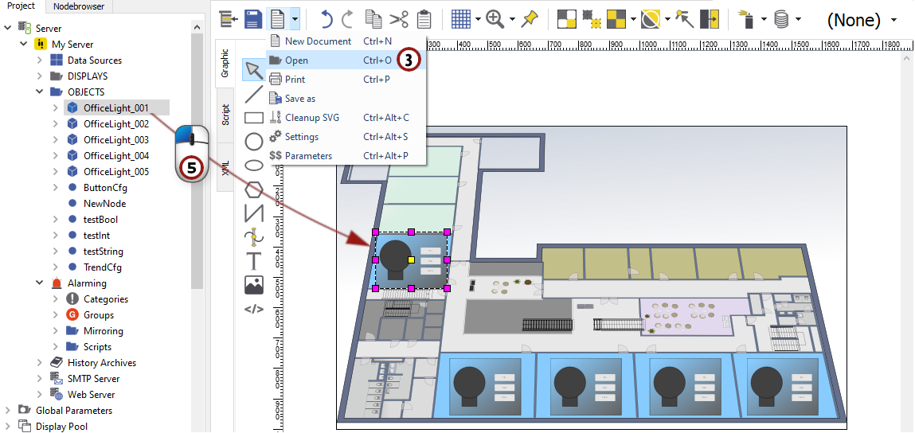Pick the Polygon hexagon tool
The image size is (915, 433).
coord(253,189)
